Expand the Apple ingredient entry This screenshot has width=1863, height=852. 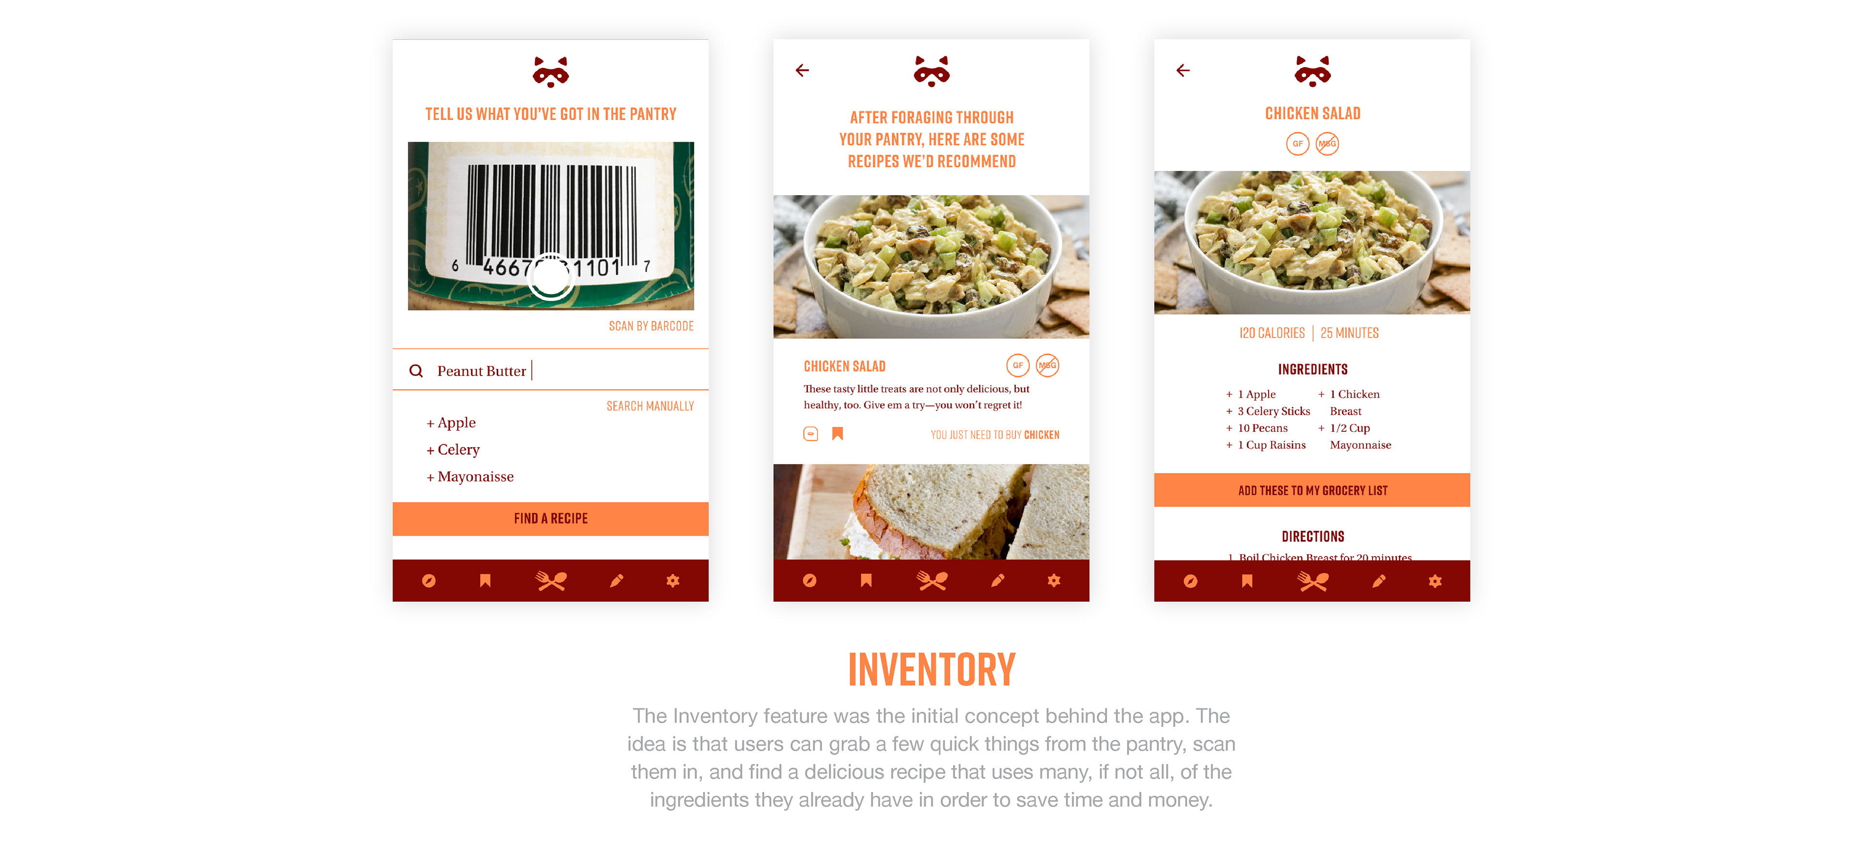451,423
